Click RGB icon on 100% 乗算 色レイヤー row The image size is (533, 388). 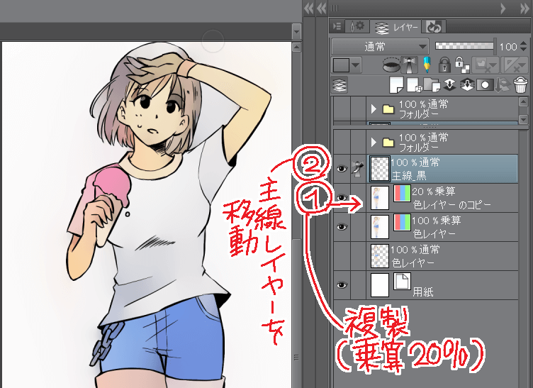click(x=402, y=222)
